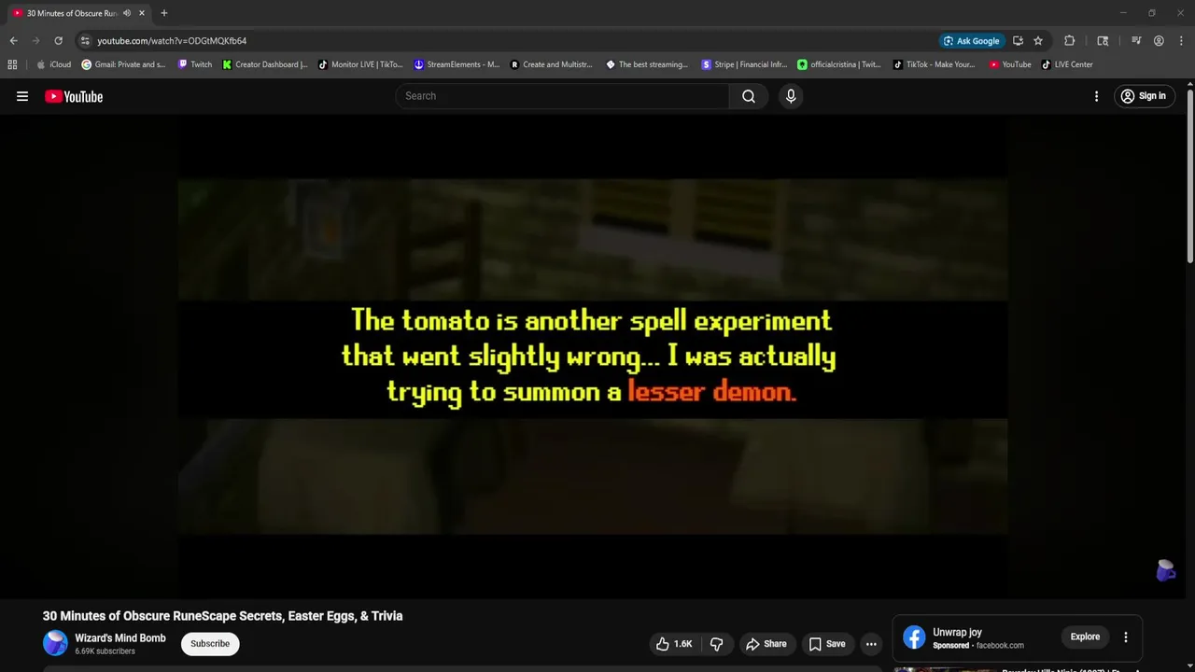The width and height of the screenshot is (1195, 672).
Task: Open Stripe Financial Infrastructure bookmark
Action: 744,64
